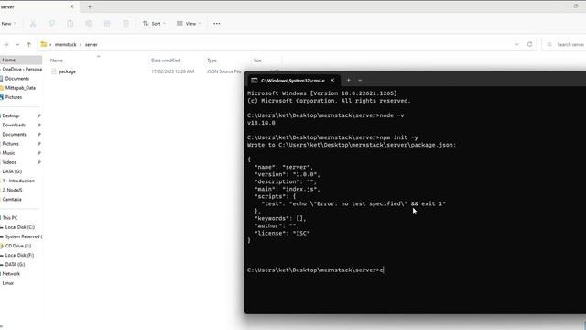This screenshot has height=330, width=586.
Task: Open a new File Explorer tab
Action: (x=90, y=6)
